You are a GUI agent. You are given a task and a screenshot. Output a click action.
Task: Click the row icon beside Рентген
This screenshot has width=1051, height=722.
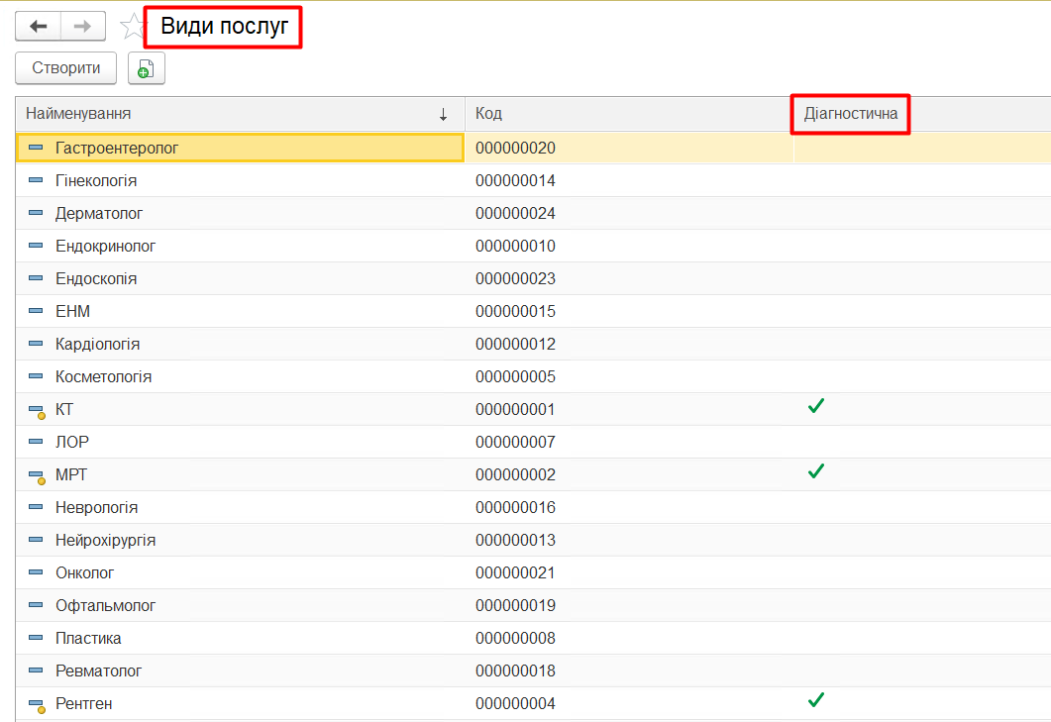pos(37,704)
